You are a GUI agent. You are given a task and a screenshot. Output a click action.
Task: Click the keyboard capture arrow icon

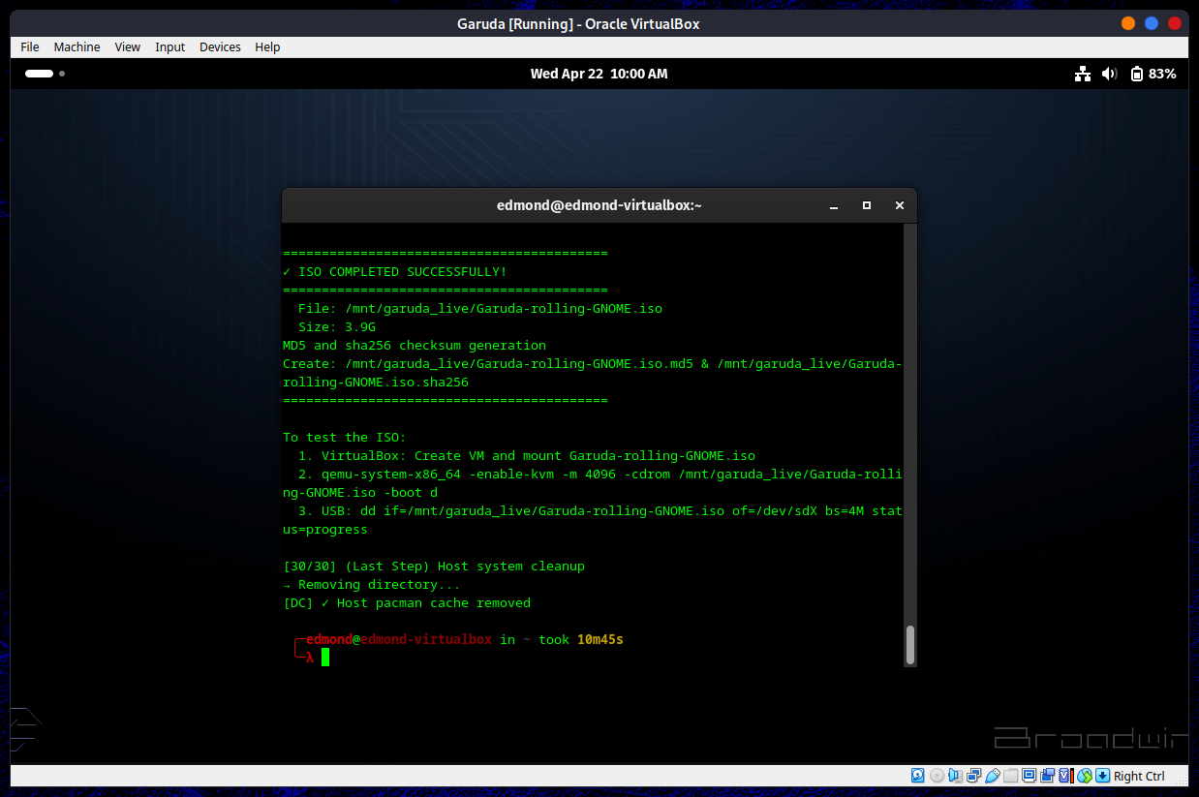pos(1102,776)
